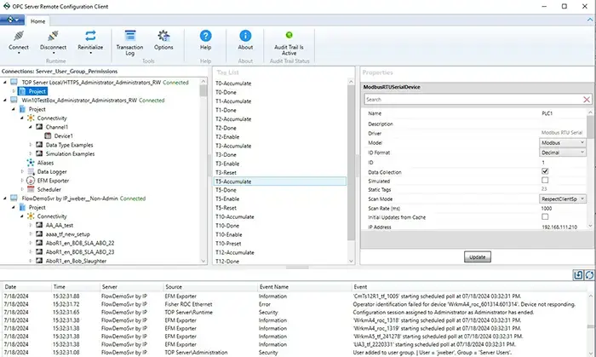Screen dimensions: 596x357
Task: Select the T2-Enable tag
Action: 227,137
